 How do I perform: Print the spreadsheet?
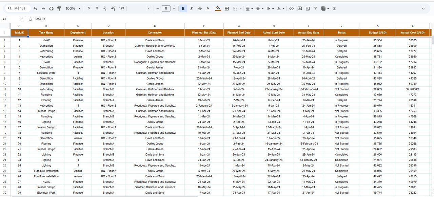point(51,8)
